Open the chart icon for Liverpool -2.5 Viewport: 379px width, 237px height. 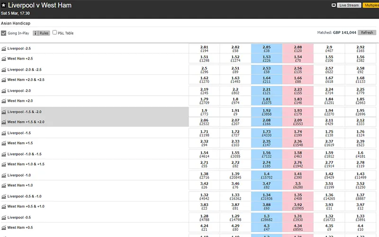pos(4,49)
